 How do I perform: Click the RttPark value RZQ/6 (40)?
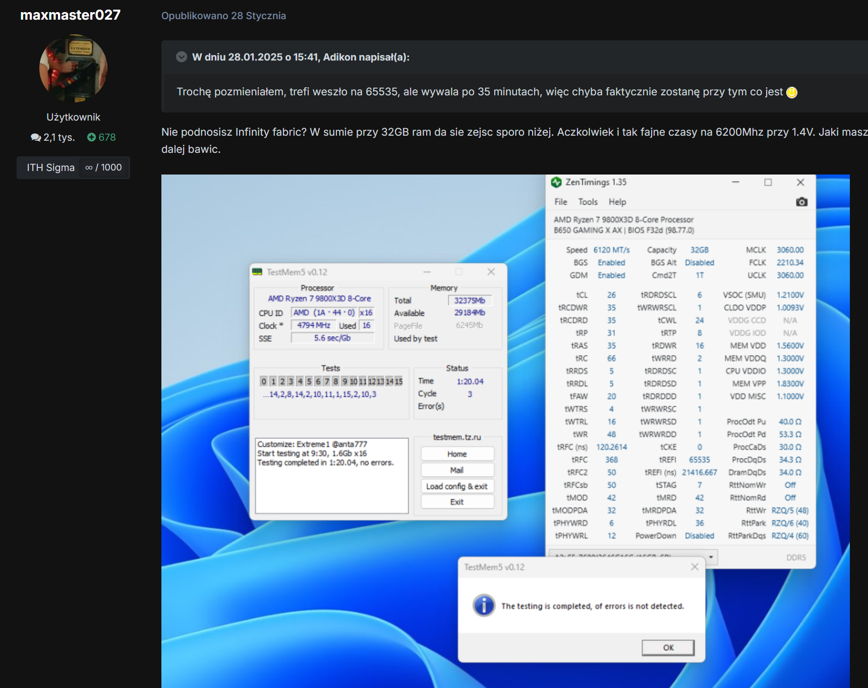coord(790,523)
